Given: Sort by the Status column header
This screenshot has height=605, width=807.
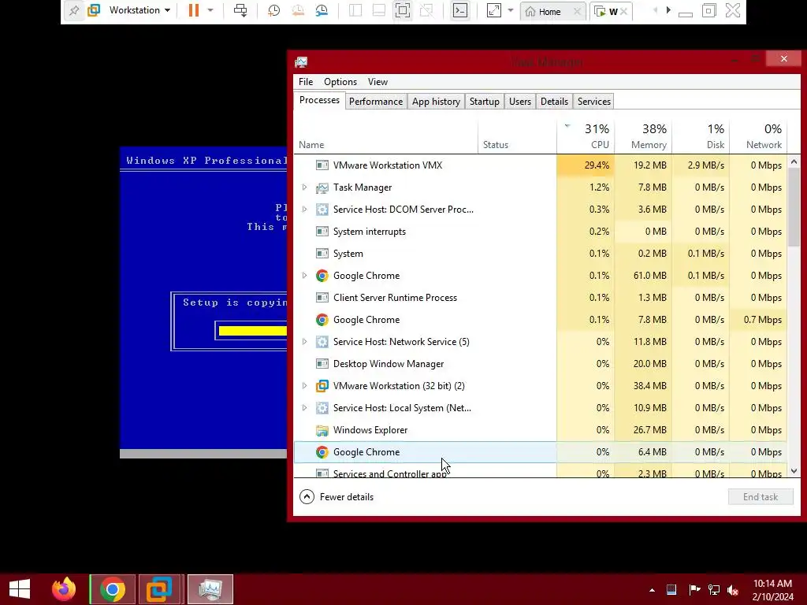Looking at the screenshot, I should pos(517,137).
